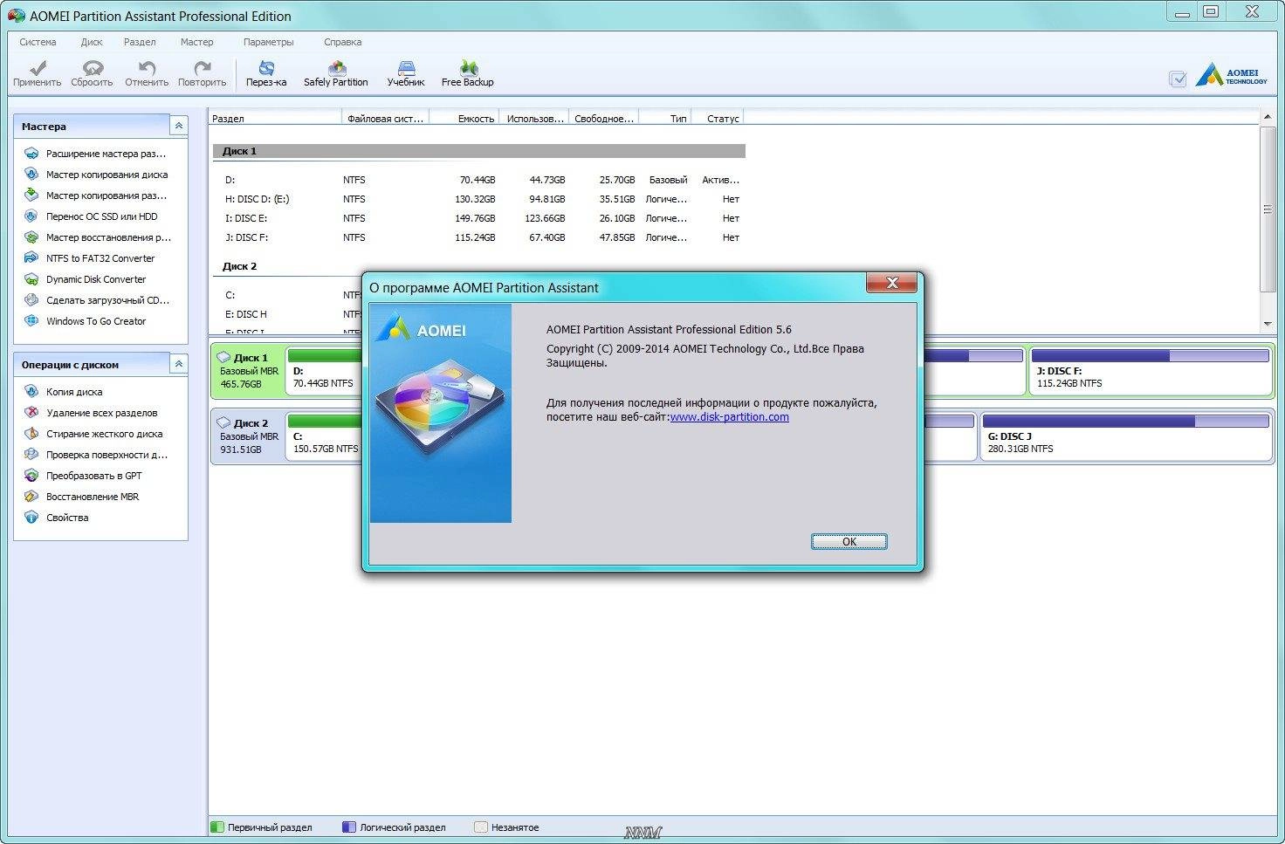The image size is (1285, 844).
Task: Select the D: partition row in list
Action: [478, 180]
